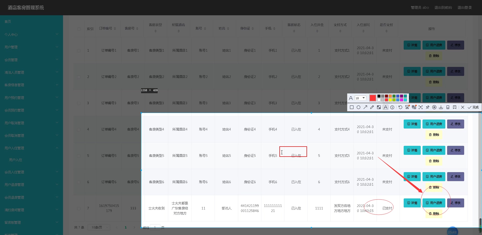This screenshot has height=235, width=482.
Task: Select the numbered step marker tool
Action: coord(392,107)
